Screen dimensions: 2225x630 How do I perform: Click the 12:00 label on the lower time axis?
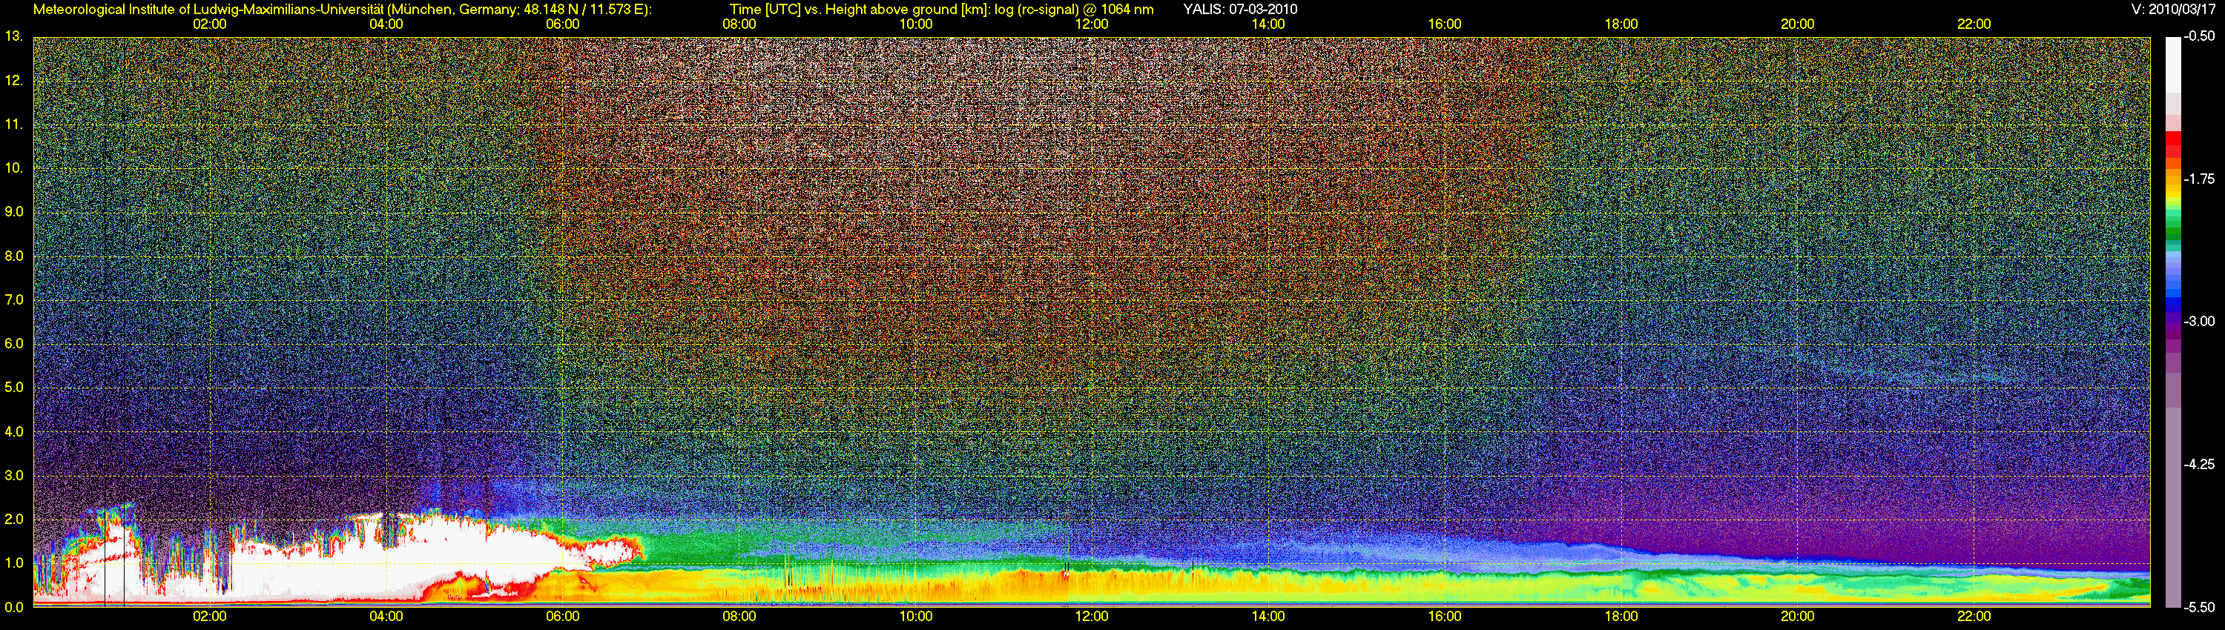point(1092,616)
